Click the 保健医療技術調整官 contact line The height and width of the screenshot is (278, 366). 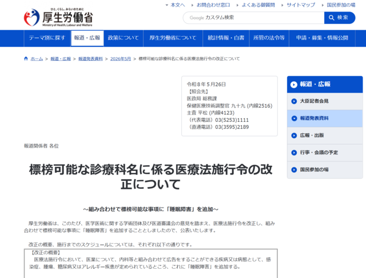[x=229, y=106]
